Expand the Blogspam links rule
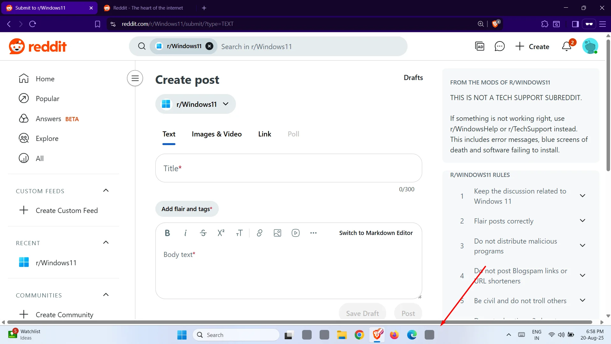Image resolution: width=611 pixels, height=344 pixels. click(582, 275)
